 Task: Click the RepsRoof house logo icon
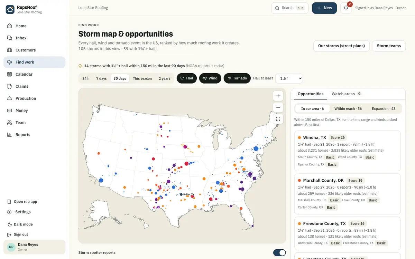(10, 9)
